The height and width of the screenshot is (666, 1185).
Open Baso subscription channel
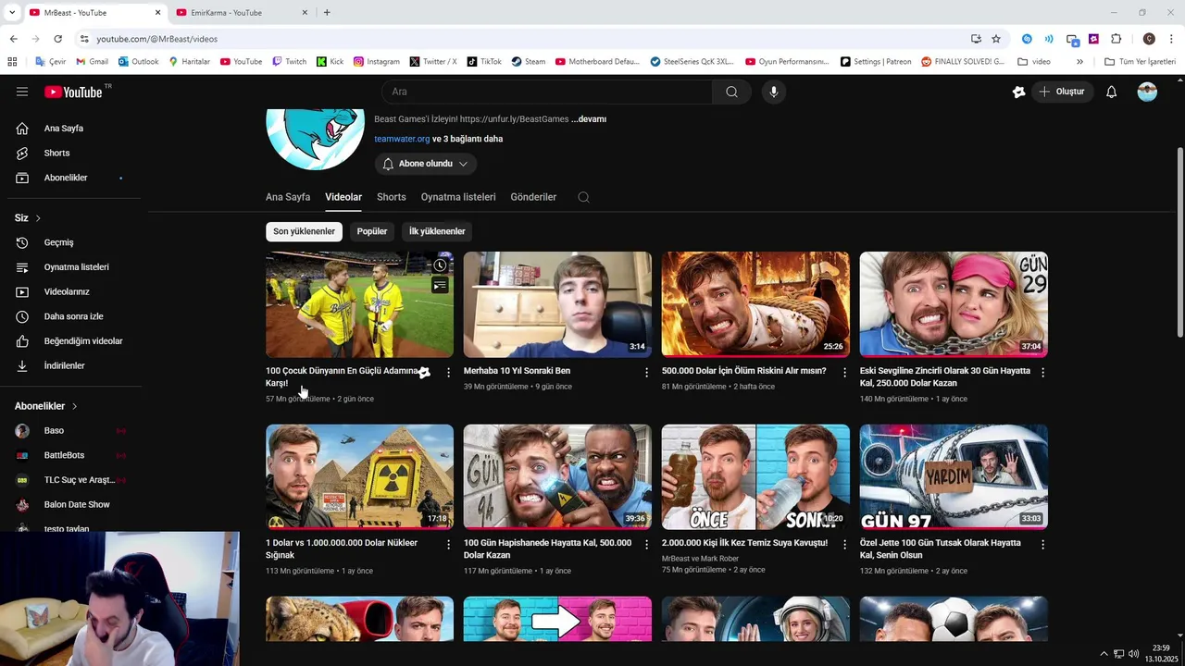pyautogui.click(x=74, y=430)
